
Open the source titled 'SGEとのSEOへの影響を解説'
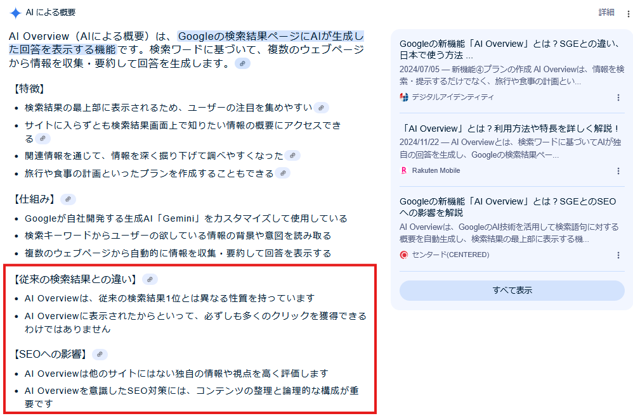[508, 207]
